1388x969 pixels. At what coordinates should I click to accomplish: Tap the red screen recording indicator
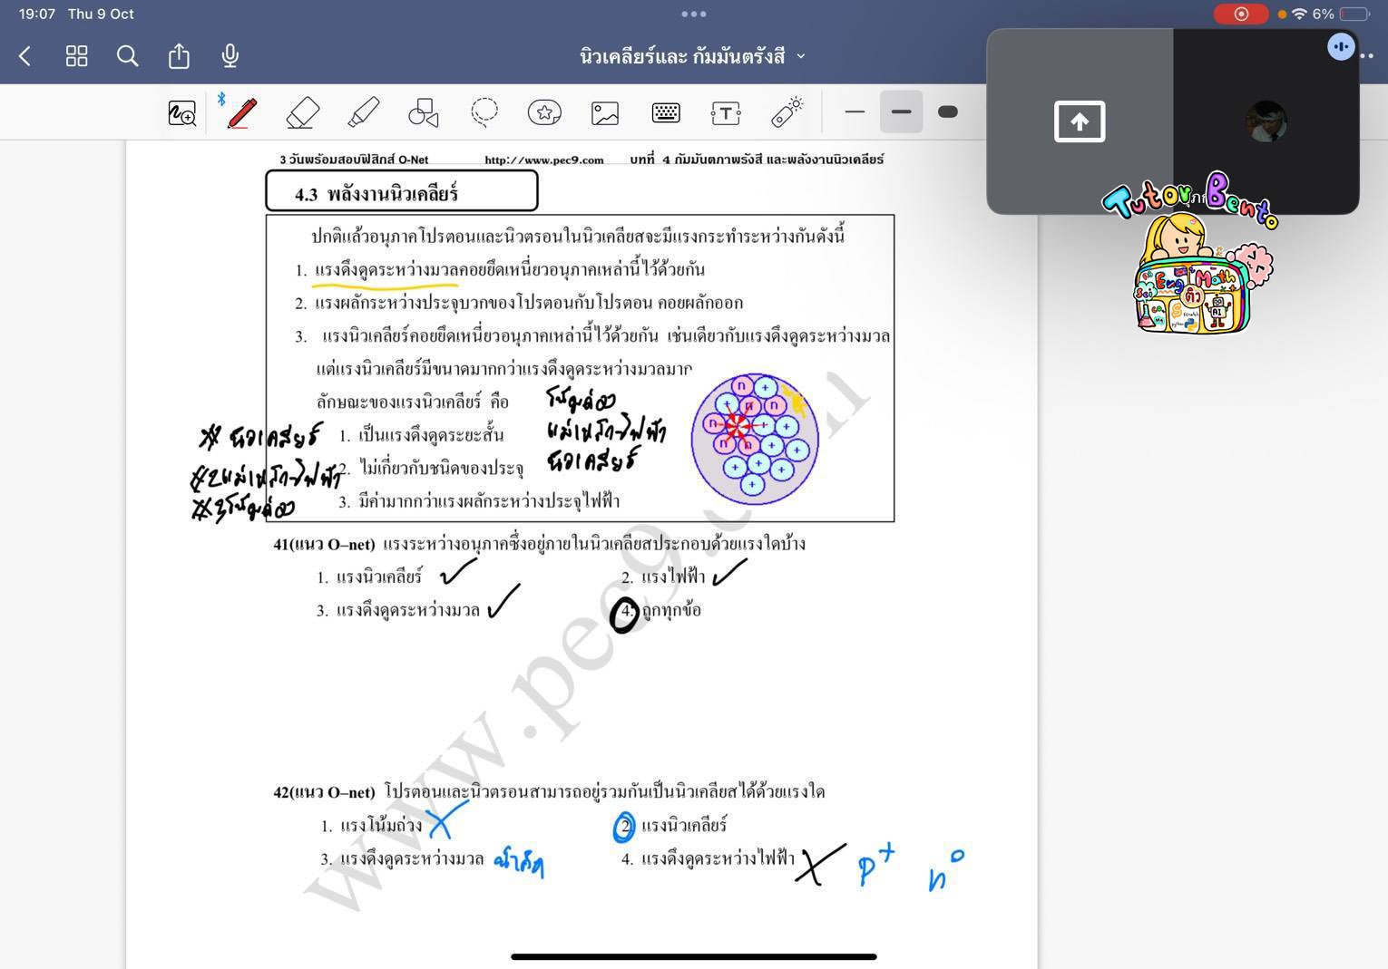click(x=1240, y=14)
